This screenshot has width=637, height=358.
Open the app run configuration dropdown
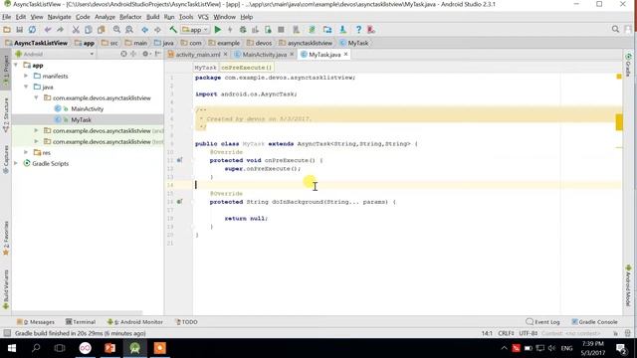(195, 30)
